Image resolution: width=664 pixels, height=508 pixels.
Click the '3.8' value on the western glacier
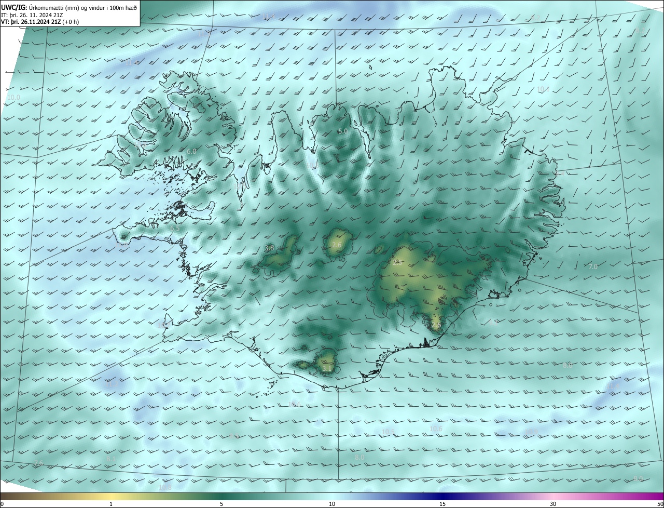click(x=269, y=248)
